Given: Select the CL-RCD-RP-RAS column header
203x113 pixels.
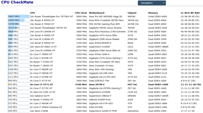Looking at the screenshot, I should [190, 13].
